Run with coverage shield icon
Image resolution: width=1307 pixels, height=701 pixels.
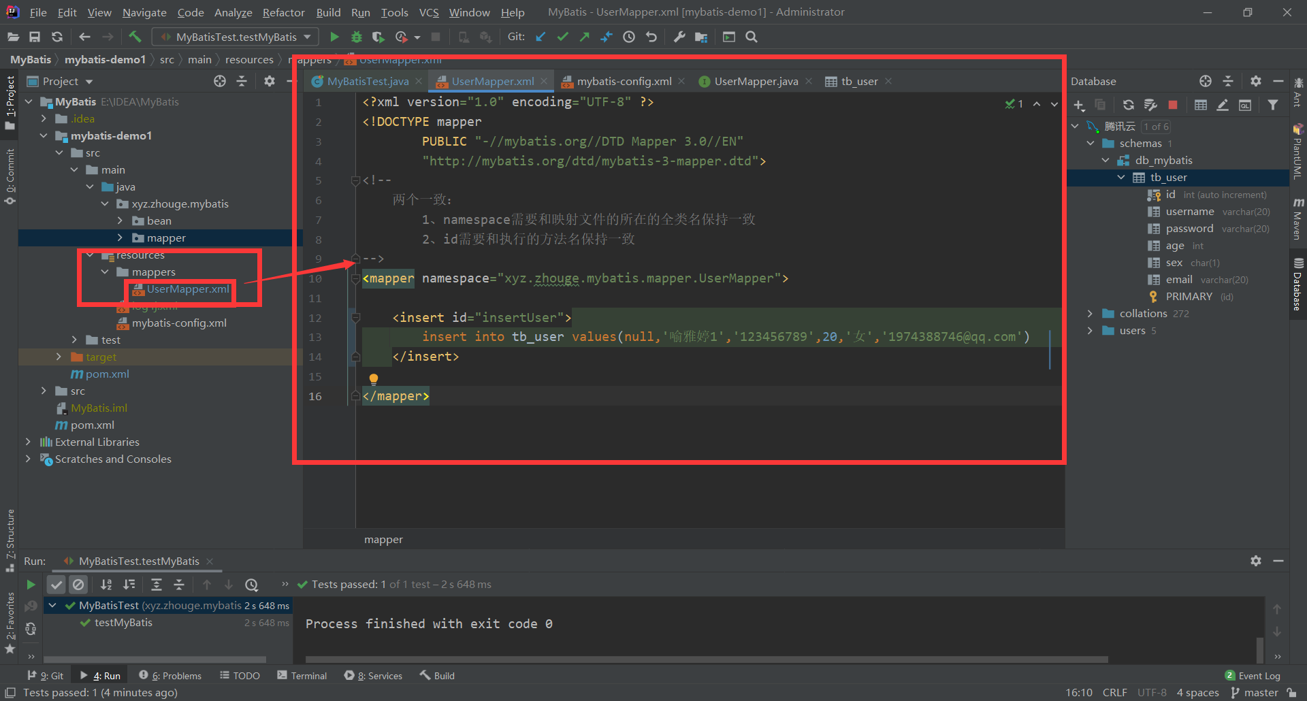tap(378, 37)
